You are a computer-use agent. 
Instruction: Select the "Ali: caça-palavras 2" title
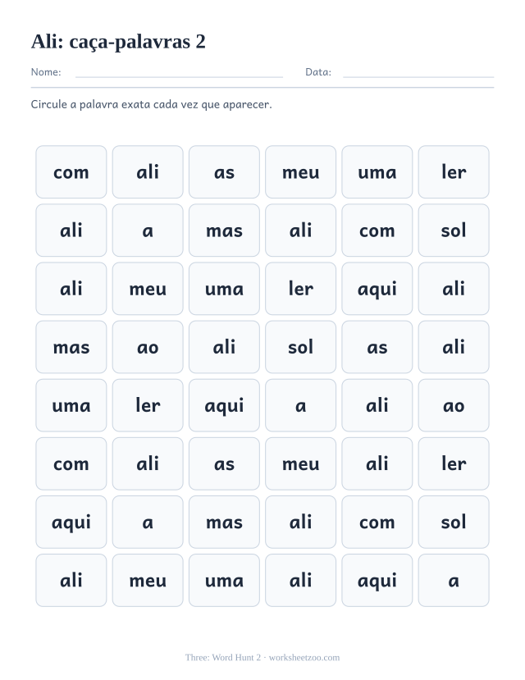click(118, 42)
